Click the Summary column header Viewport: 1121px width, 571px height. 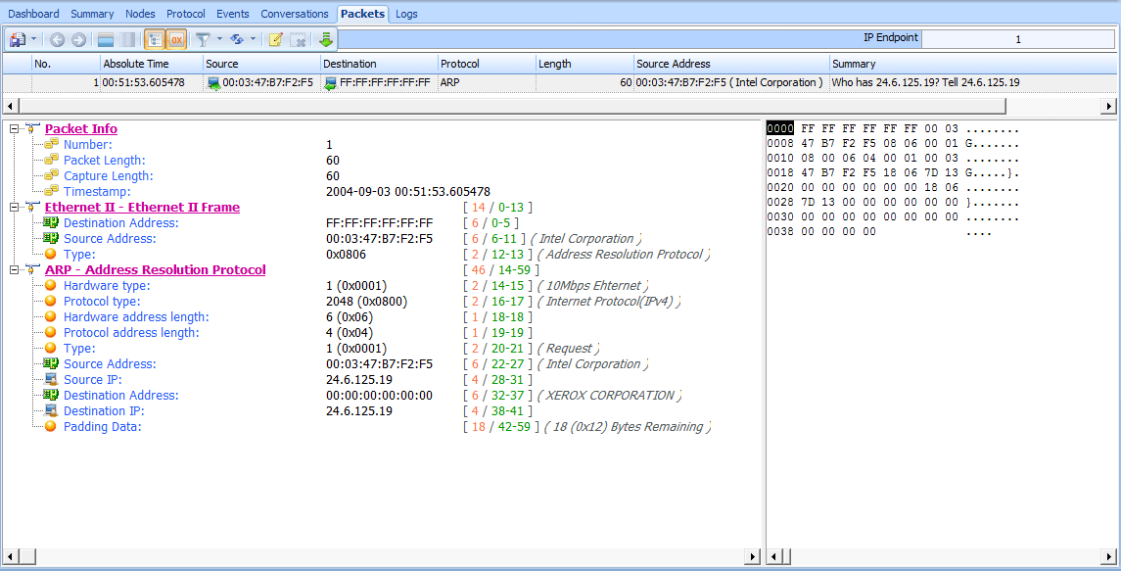[972, 64]
